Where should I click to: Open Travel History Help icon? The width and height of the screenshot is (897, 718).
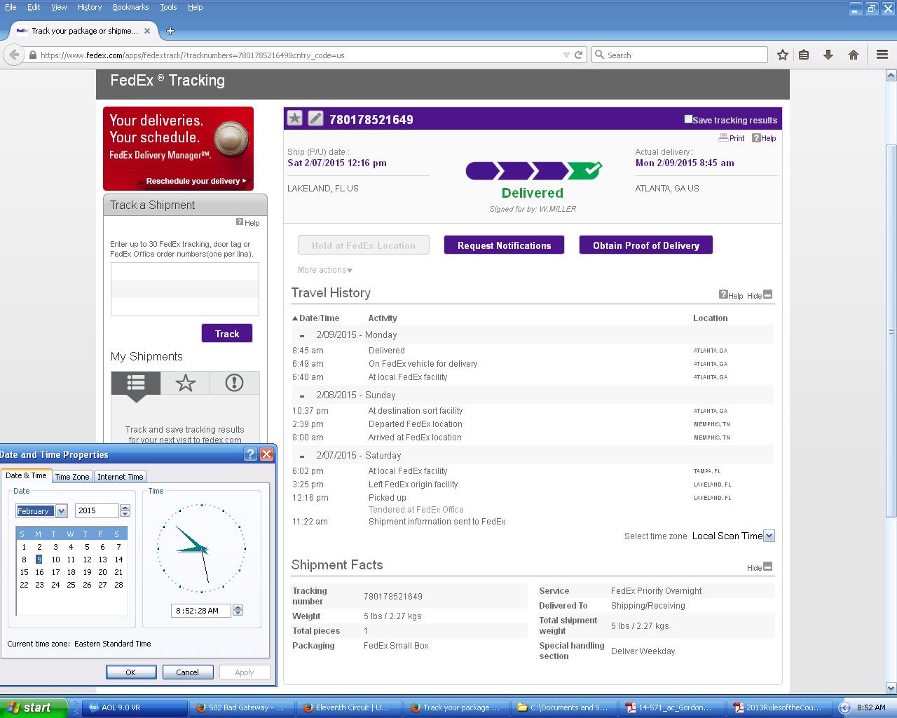pyautogui.click(x=731, y=295)
